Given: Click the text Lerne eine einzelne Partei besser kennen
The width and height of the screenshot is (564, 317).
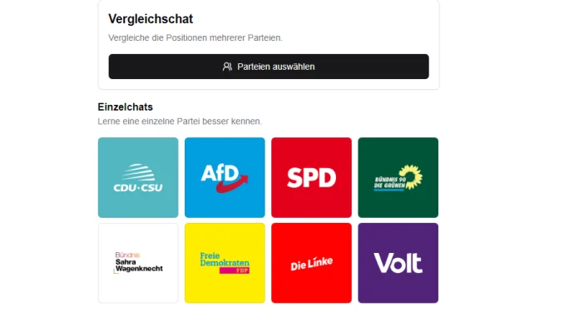Looking at the screenshot, I should [x=180, y=121].
